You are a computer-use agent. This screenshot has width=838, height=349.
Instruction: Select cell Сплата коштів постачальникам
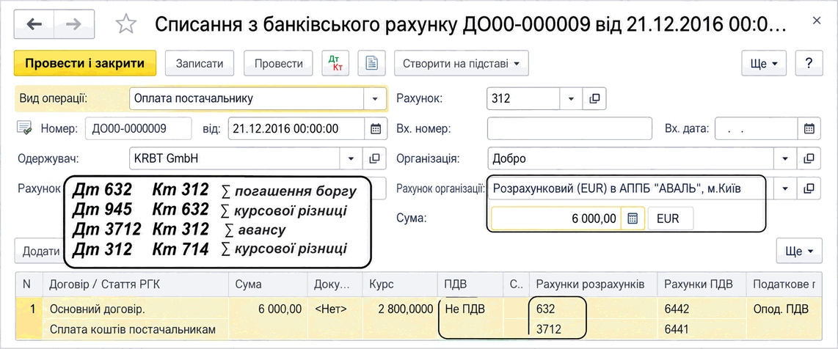pos(136,329)
